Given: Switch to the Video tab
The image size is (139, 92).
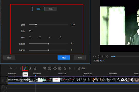Looking at the screenshot, I should (x=38, y=9).
